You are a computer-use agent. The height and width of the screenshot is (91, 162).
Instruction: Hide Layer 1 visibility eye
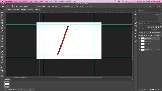(139, 47)
